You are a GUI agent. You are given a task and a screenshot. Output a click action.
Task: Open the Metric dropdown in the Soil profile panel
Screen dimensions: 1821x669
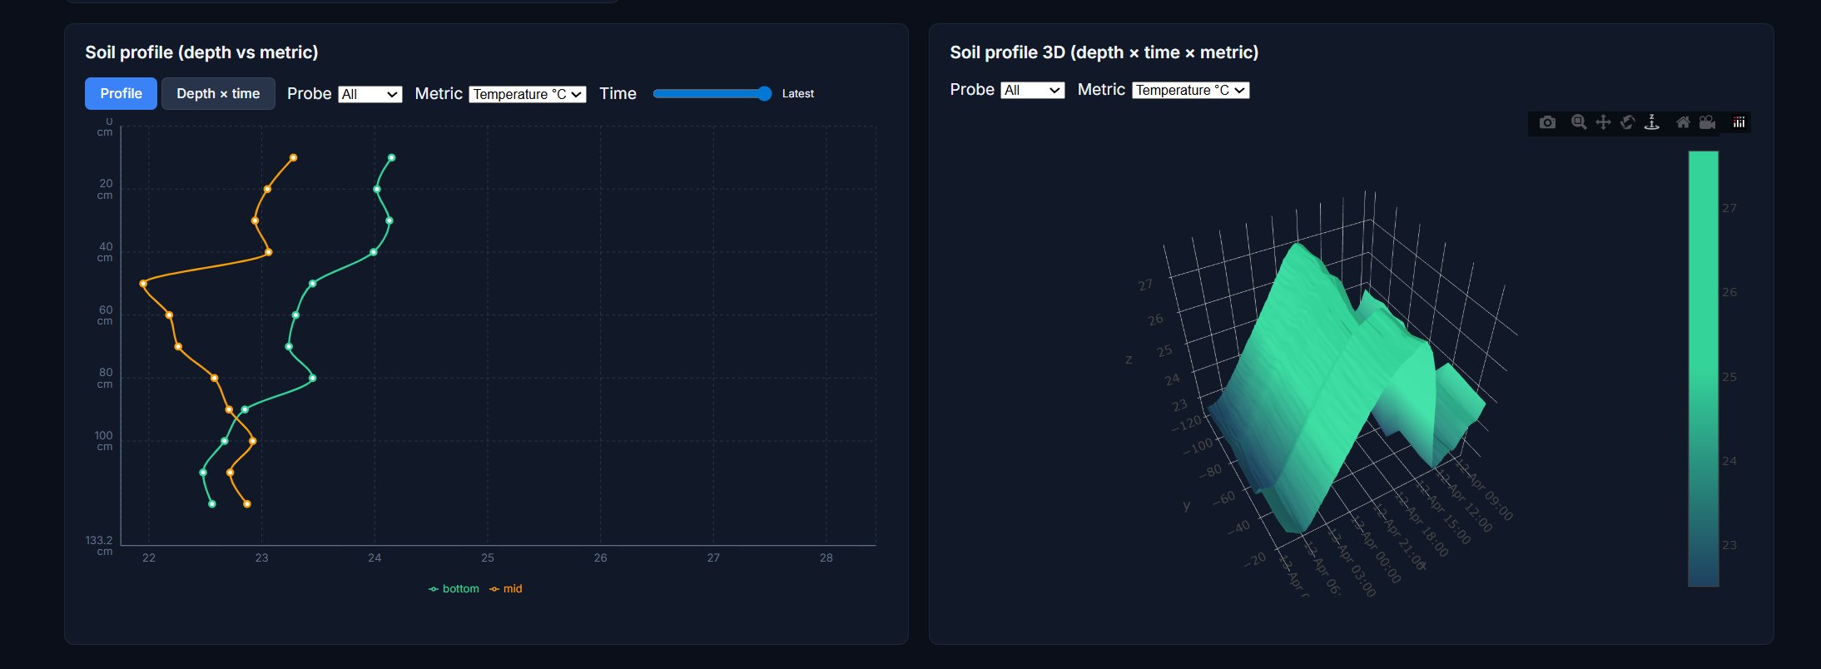pyautogui.click(x=528, y=94)
